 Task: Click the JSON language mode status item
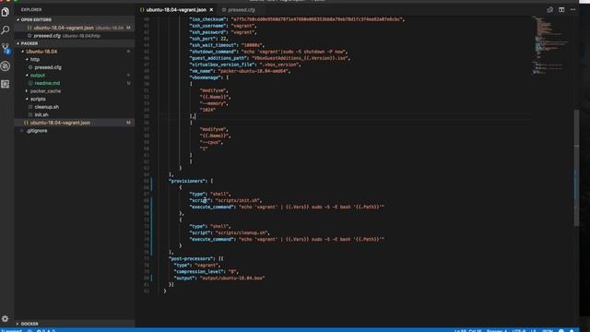pyautogui.click(x=548, y=331)
